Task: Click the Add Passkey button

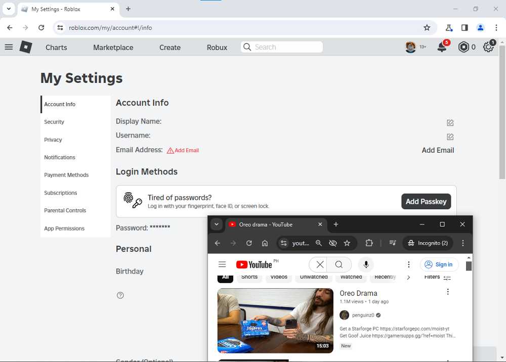Action: 426,201
